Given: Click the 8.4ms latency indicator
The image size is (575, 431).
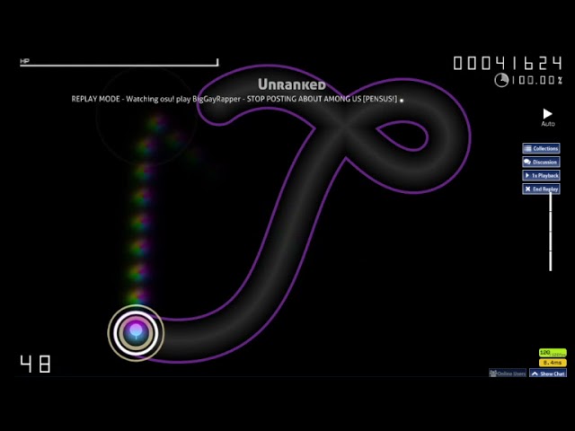Looking at the screenshot, I should (x=553, y=363).
